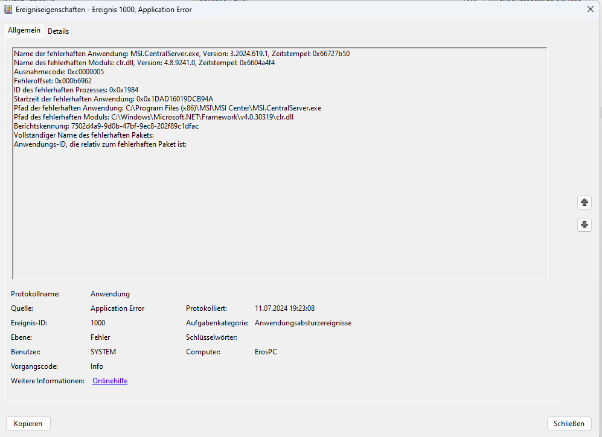This screenshot has width=602, height=437.
Task: Click the Computer value ErosPC
Action: click(x=266, y=352)
